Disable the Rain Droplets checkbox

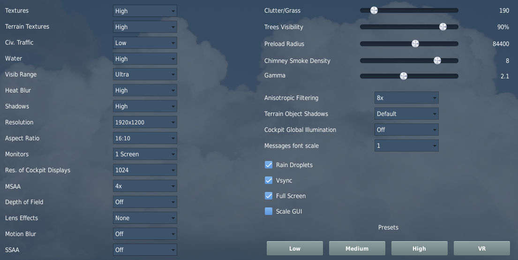coord(269,165)
